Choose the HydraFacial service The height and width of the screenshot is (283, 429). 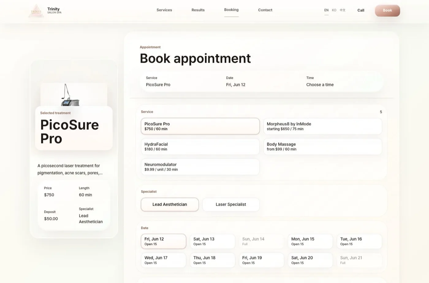(x=200, y=147)
